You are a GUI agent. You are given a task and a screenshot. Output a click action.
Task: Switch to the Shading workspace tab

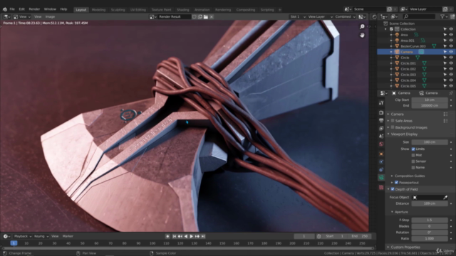(x=182, y=9)
